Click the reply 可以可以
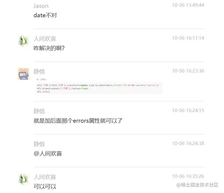 pyautogui.click(x=45, y=186)
